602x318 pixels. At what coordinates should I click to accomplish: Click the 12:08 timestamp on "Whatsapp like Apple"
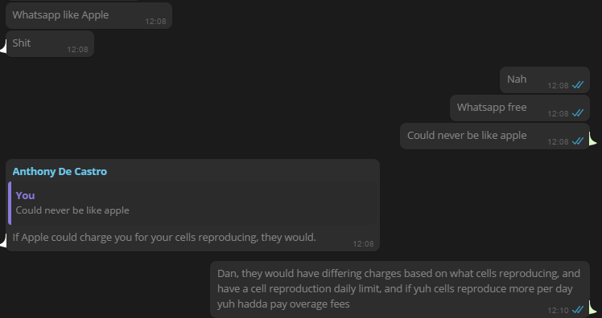point(155,22)
